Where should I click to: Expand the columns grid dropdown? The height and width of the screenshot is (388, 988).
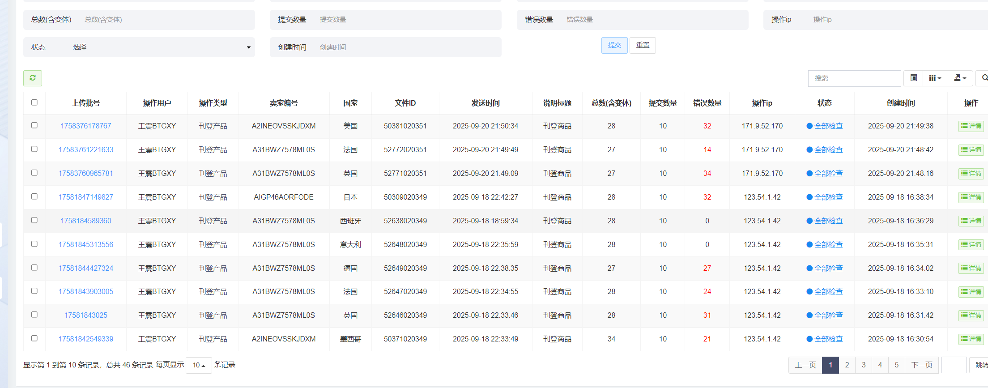tap(935, 78)
